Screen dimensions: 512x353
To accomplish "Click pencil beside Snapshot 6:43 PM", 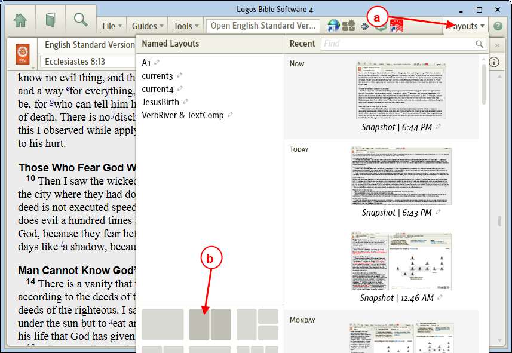I will [x=438, y=212].
